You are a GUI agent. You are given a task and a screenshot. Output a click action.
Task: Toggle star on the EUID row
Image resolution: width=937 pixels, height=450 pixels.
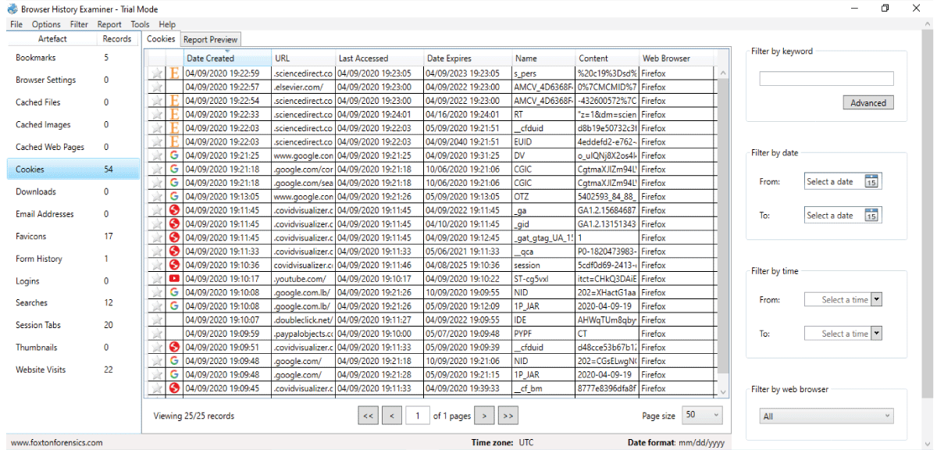[157, 141]
